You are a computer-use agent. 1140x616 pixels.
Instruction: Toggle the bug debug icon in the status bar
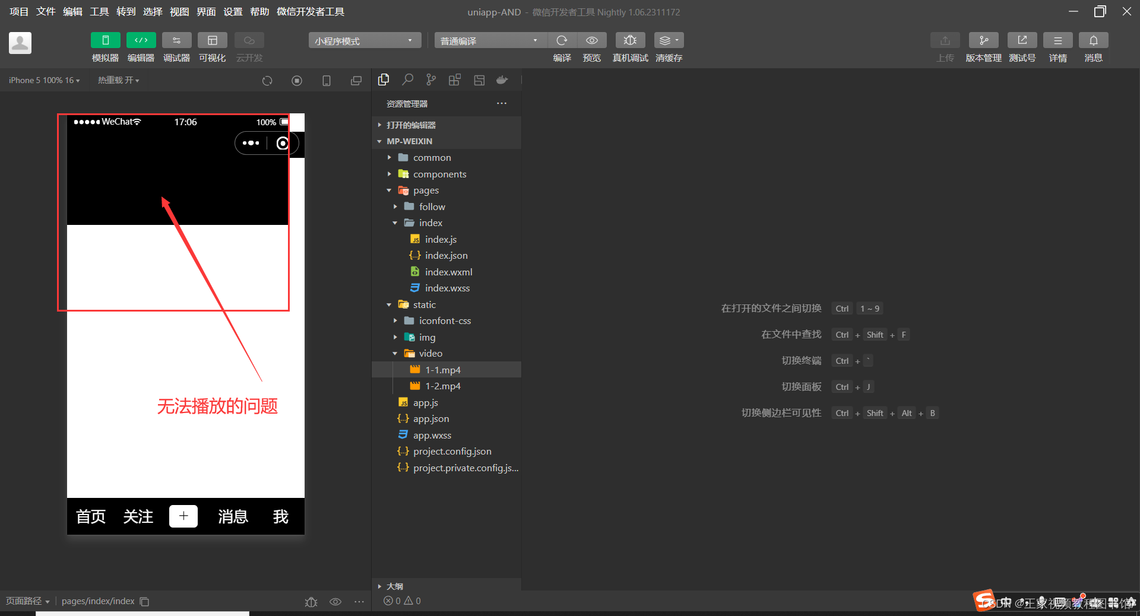(311, 601)
